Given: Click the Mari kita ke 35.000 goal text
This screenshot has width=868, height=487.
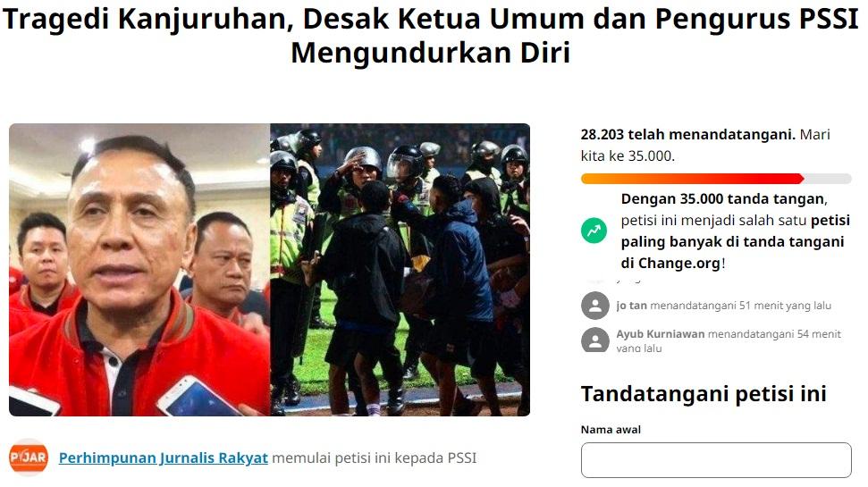Looking at the screenshot, I should click(705, 145).
